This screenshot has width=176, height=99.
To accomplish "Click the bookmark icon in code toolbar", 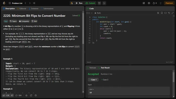I will (162, 13).
